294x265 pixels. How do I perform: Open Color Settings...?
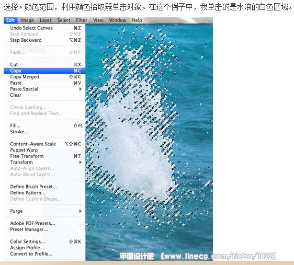(44, 241)
